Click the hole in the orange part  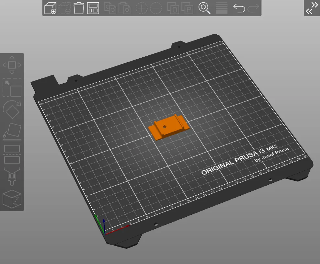coord(165,127)
